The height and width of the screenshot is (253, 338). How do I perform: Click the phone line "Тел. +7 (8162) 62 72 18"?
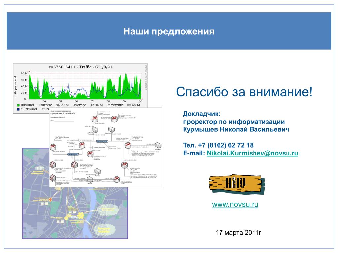pos(218,145)
